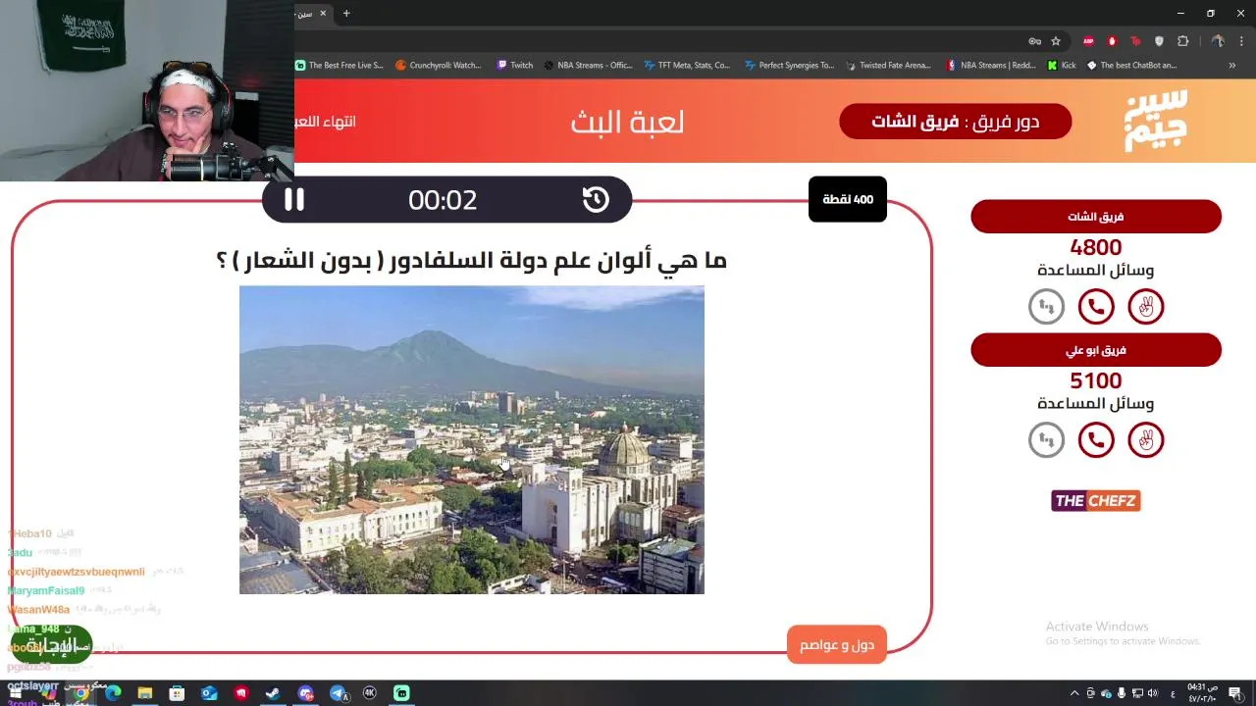The height and width of the screenshot is (706, 1256).
Task: Open the red hand blocker extension
Action: [1112, 41]
